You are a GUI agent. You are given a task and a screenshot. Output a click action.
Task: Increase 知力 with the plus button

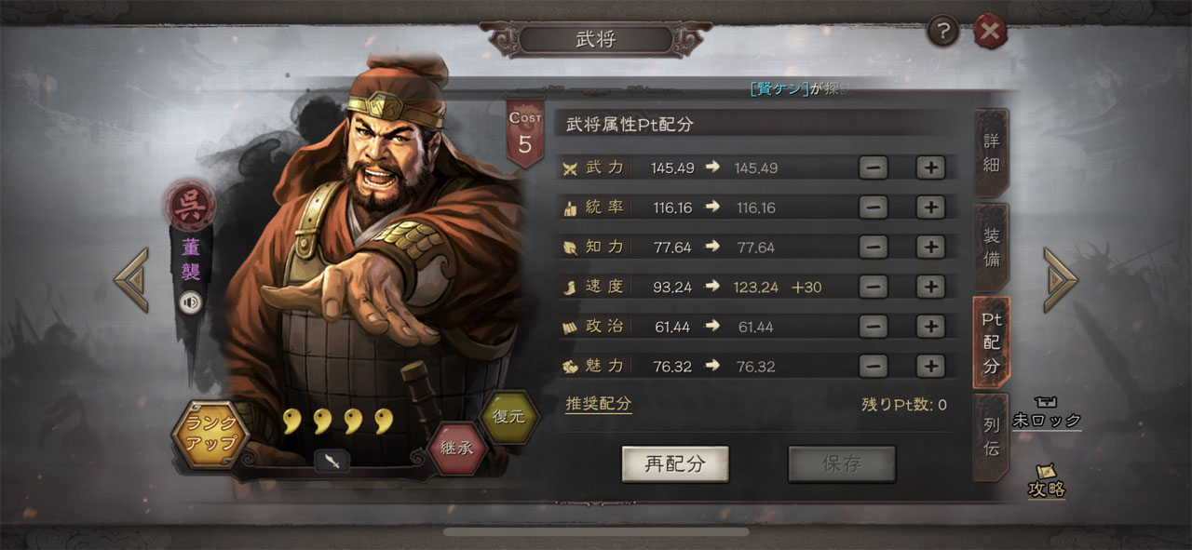[930, 247]
